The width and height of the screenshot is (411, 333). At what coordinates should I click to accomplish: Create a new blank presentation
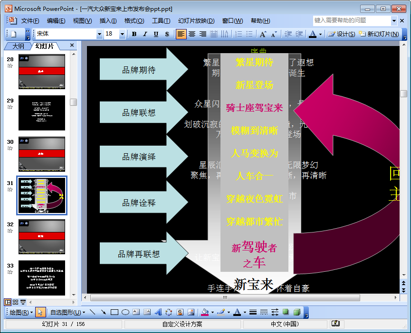(14, 34)
